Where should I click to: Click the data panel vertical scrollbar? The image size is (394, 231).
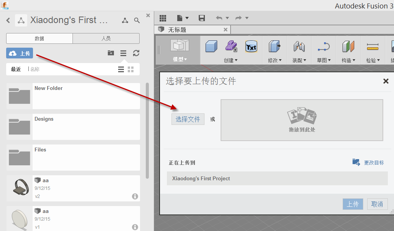point(147,131)
